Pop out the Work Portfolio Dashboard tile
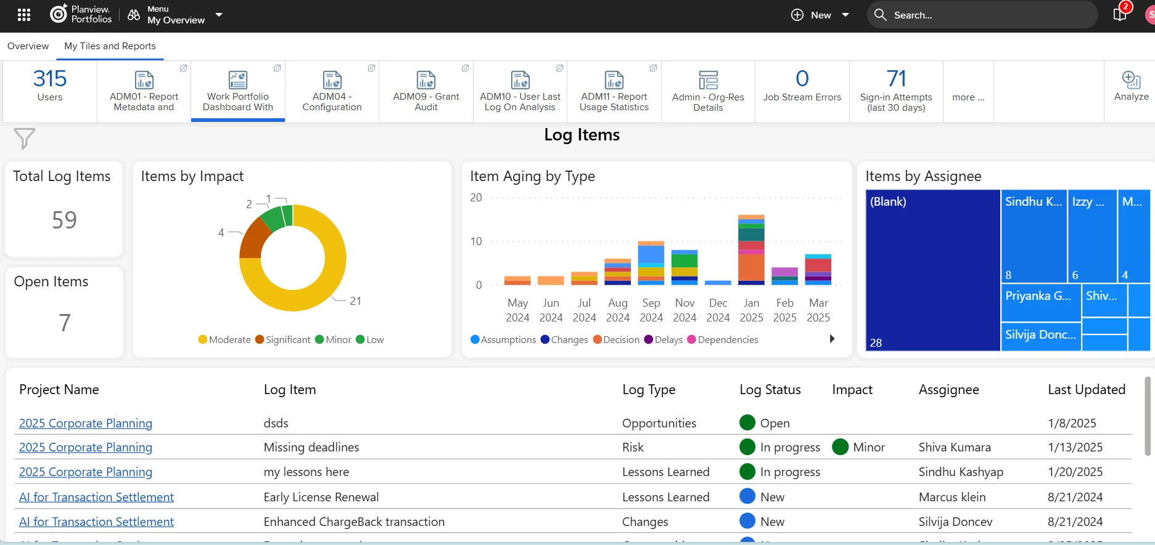 277,68
